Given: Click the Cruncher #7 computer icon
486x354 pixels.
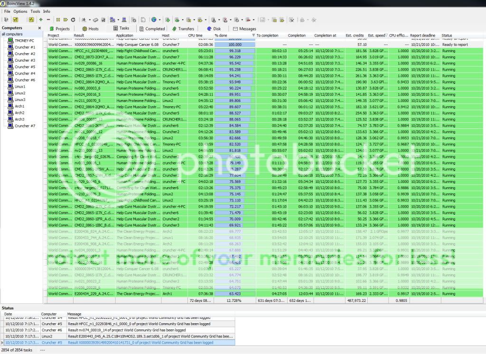Looking at the screenshot, I should [10, 126].
